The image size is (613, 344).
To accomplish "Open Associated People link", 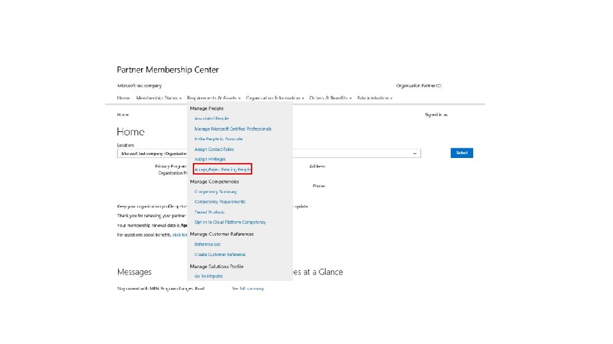I will click(211, 118).
